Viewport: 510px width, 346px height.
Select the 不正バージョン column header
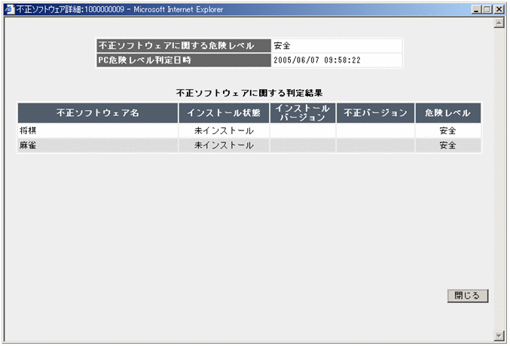pos(375,113)
